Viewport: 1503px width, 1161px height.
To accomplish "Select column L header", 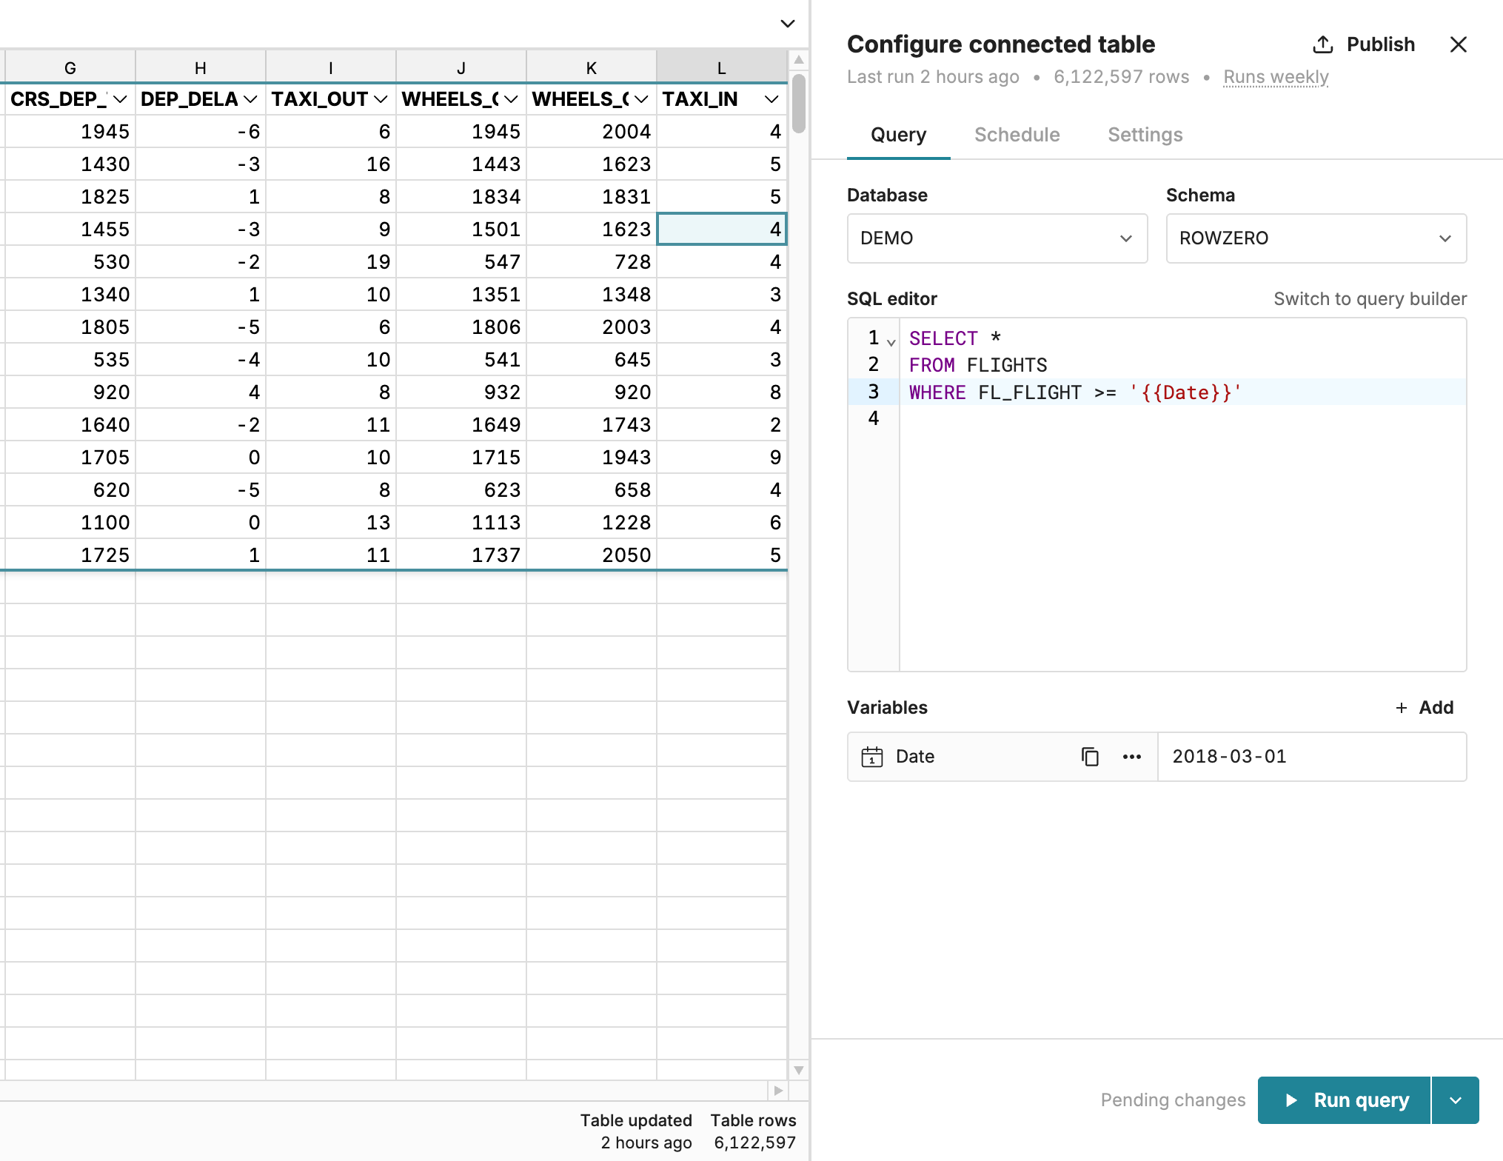I will tap(722, 67).
